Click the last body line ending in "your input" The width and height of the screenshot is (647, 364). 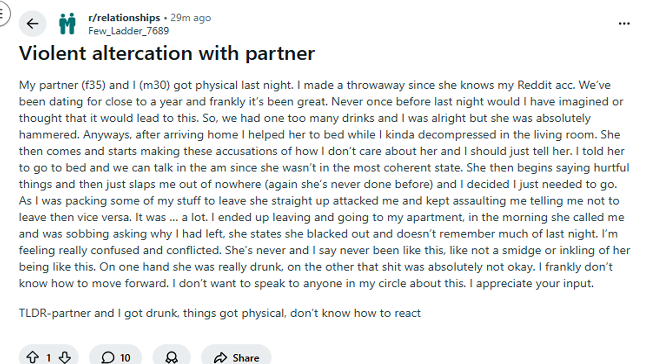[x=306, y=283]
